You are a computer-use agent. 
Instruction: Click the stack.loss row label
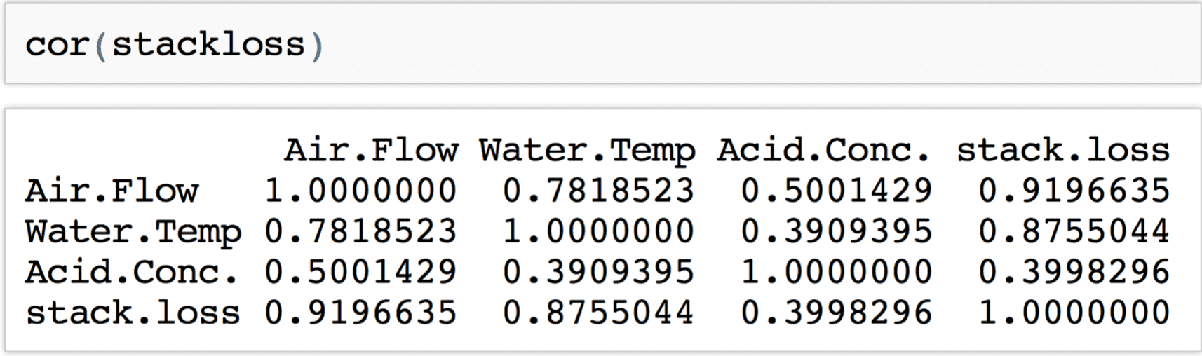pos(133,313)
